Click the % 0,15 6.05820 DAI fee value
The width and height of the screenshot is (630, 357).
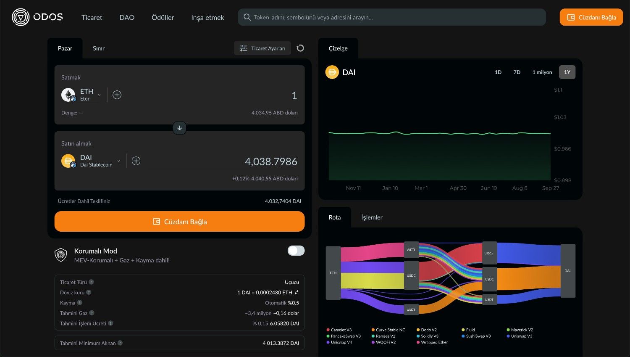[x=276, y=323]
